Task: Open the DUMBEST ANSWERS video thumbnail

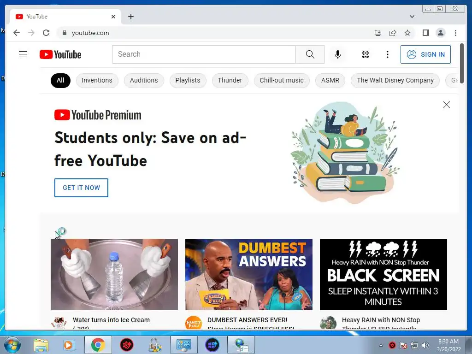Action: tap(248, 275)
